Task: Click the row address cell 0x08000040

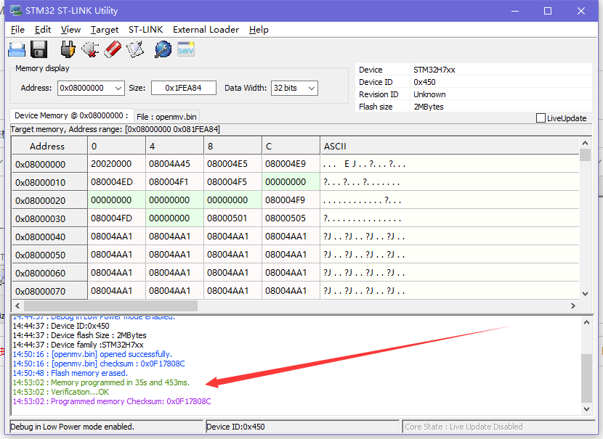Action: pos(49,237)
